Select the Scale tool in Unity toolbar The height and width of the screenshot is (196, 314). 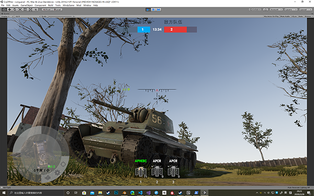click(x=20, y=9)
